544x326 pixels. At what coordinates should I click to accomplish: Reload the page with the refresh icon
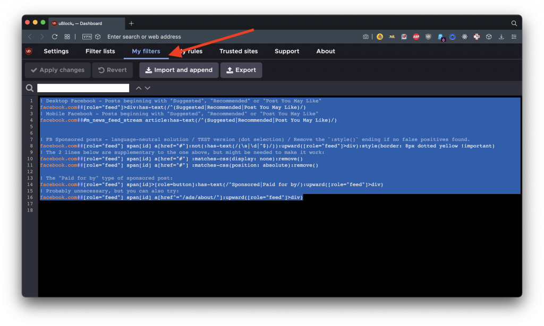[55, 37]
